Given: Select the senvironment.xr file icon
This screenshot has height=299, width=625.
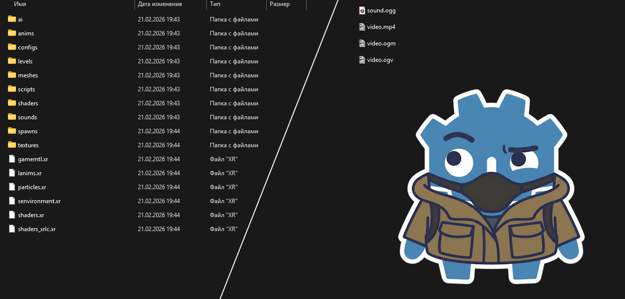Looking at the screenshot, I should 12,201.
